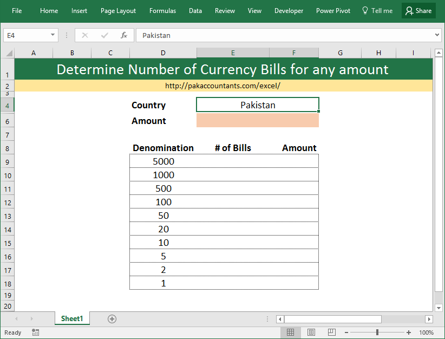445x339 pixels.
Task: Select column G header
Action: pyautogui.click(x=340, y=53)
